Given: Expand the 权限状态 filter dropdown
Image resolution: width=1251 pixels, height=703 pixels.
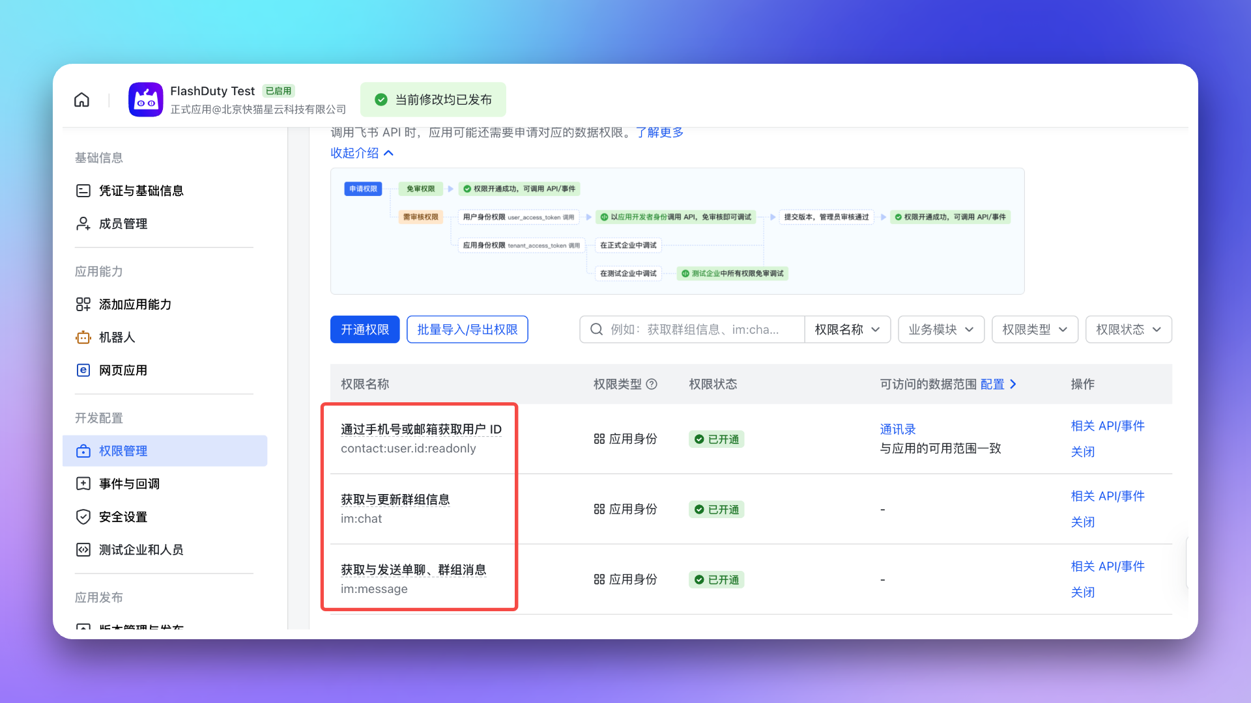Looking at the screenshot, I should pos(1129,329).
